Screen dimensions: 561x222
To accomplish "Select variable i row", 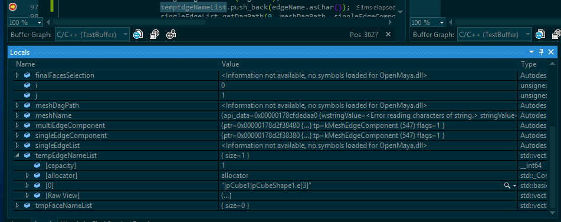I will pos(281,85).
